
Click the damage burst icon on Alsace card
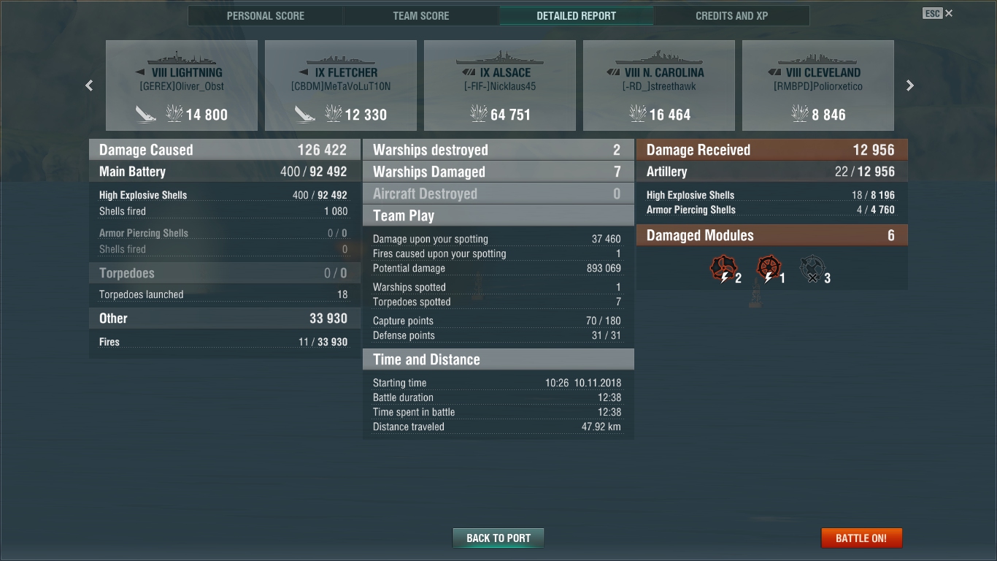[479, 114]
